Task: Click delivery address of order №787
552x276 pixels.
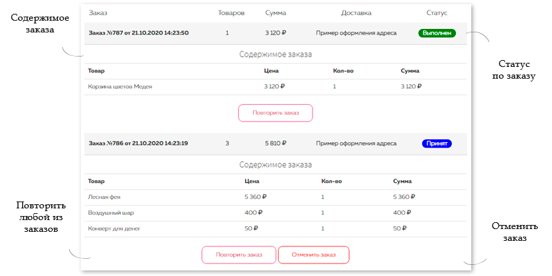Action: point(356,33)
